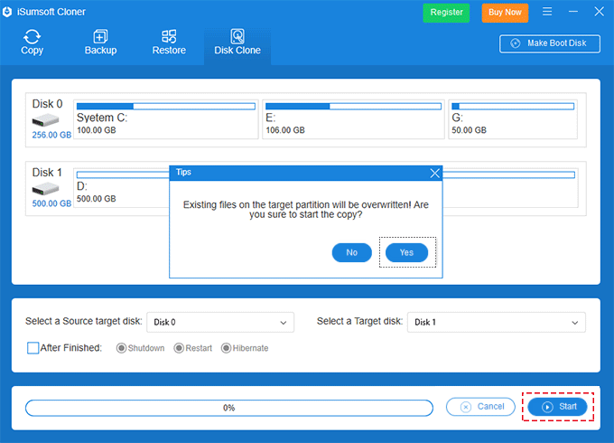Viewport: 614px width, 443px height.
Task: Enable the After Finished checkbox
Action: click(33, 348)
